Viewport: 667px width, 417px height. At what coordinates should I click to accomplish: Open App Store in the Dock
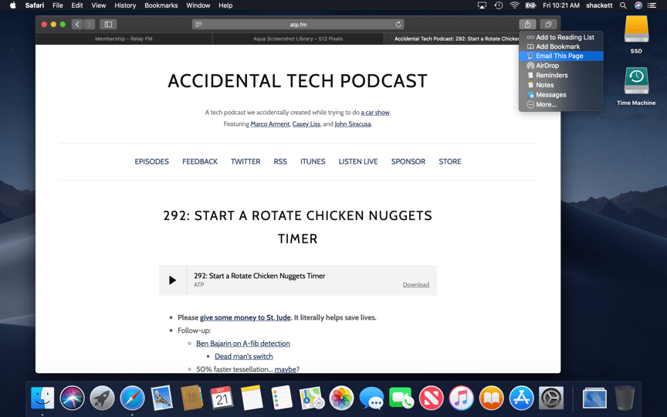[522, 398]
